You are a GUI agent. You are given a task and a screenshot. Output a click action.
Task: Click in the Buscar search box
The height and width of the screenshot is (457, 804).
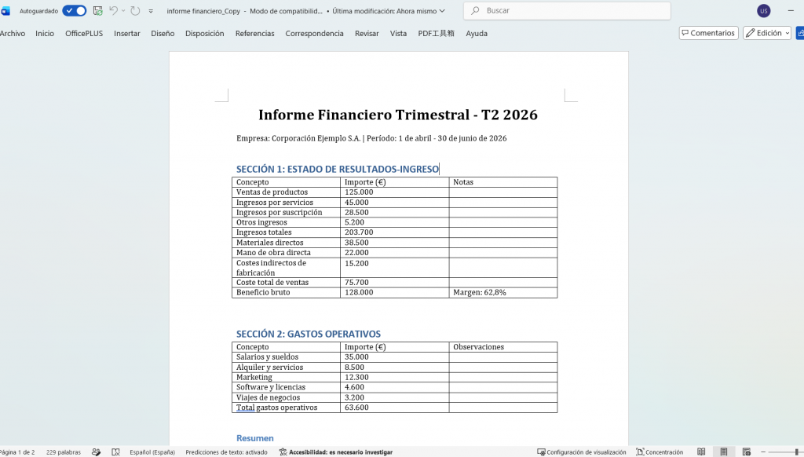click(x=567, y=11)
